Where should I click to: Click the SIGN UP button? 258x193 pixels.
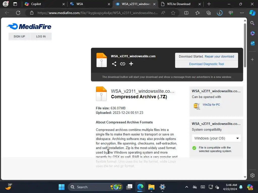[x=19, y=36]
